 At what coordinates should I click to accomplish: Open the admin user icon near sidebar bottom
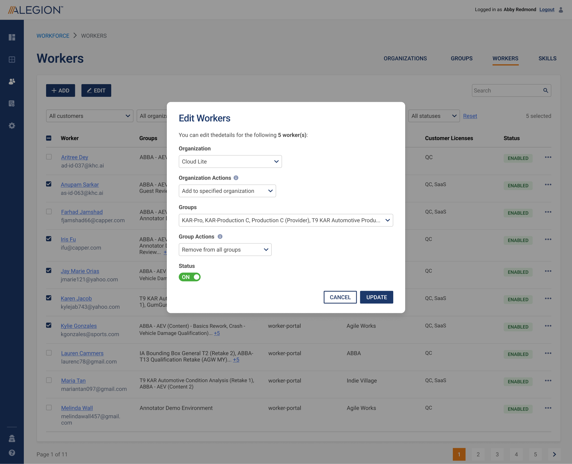point(12,438)
